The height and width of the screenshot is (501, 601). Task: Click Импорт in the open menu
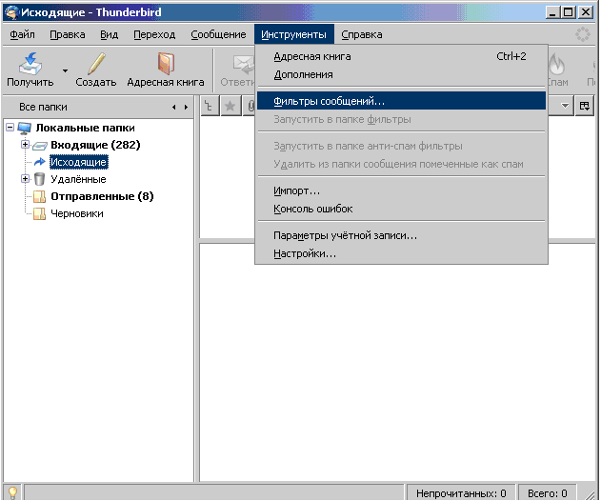pyautogui.click(x=296, y=190)
